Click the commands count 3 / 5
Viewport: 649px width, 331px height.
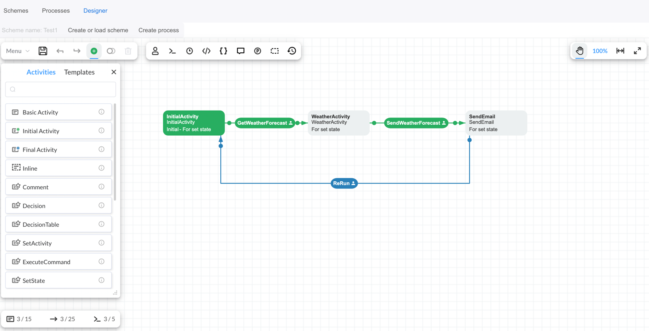pos(104,319)
